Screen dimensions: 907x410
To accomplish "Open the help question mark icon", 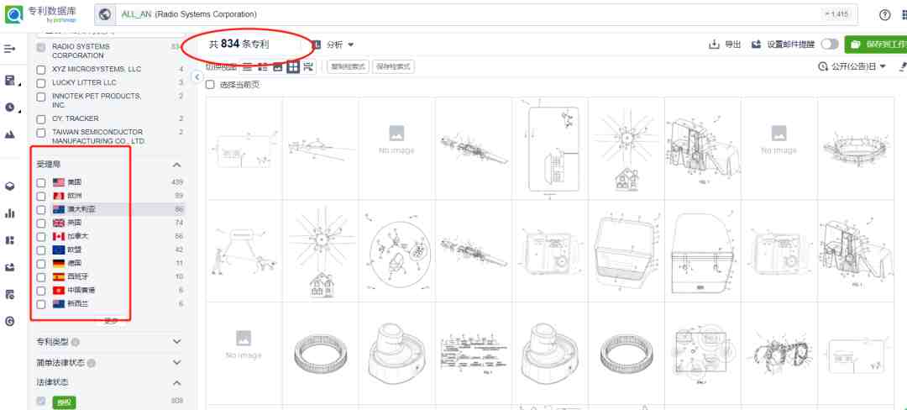I will pyautogui.click(x=884, y=15).
